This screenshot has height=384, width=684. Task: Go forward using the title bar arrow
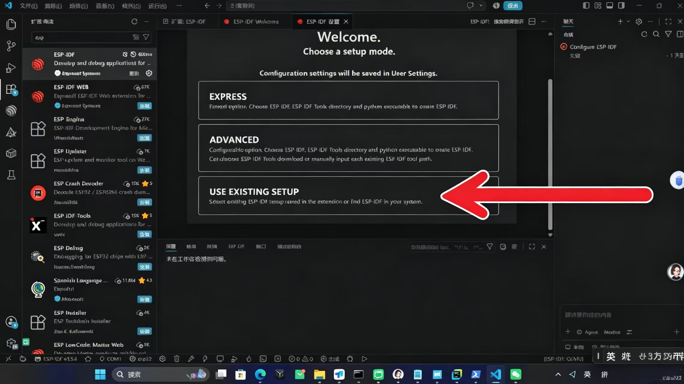(219, 6)
